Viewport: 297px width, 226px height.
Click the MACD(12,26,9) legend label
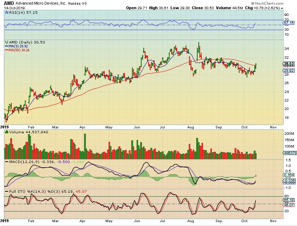[x=24, y=162]
